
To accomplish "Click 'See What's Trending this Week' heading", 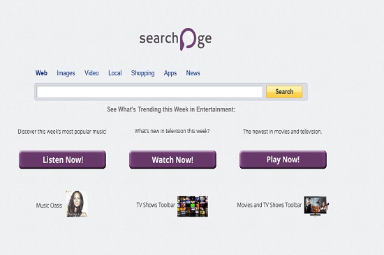I will point(171,109).
